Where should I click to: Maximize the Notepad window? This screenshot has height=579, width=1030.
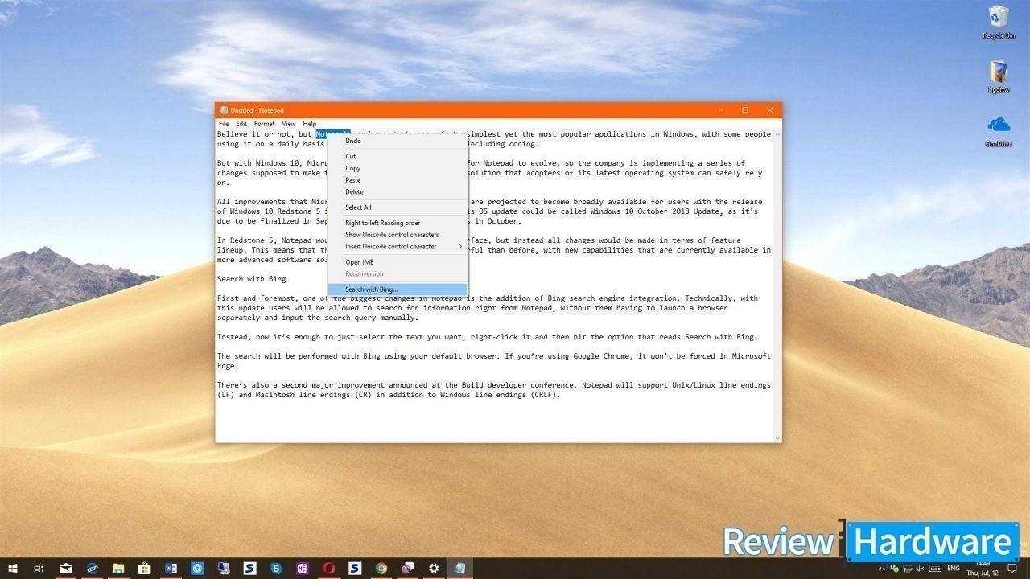pos(745,110)
